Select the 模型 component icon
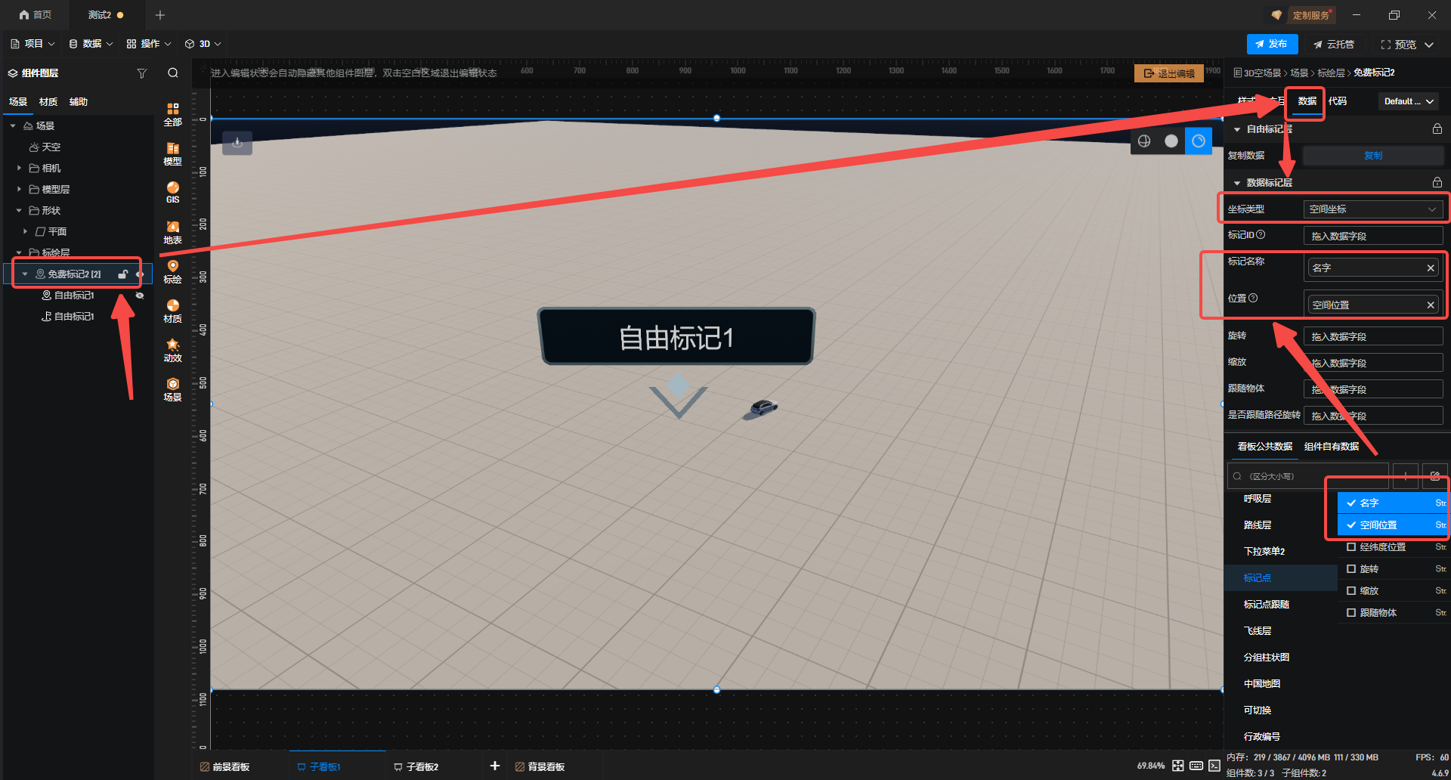Image resolution: width=1451 pixels, height=780 pixels. tap(172, 153)
